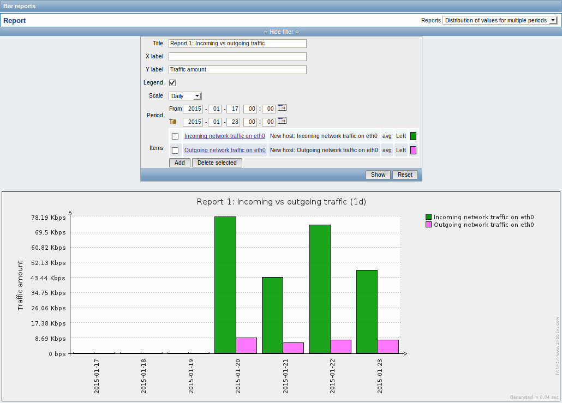Pick the pink color swatch for Outgoing

[413, 150]
